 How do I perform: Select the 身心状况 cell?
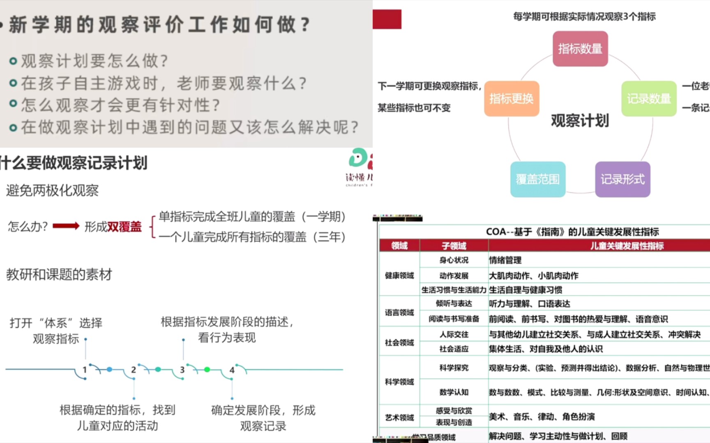click(x=454, y=260)
